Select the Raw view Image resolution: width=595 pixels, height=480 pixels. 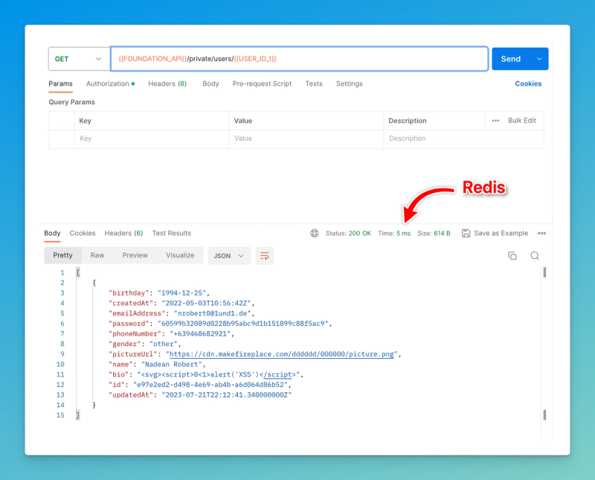97,255
